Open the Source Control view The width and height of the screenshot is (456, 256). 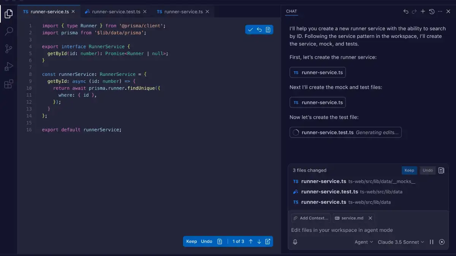pos(8,49)
